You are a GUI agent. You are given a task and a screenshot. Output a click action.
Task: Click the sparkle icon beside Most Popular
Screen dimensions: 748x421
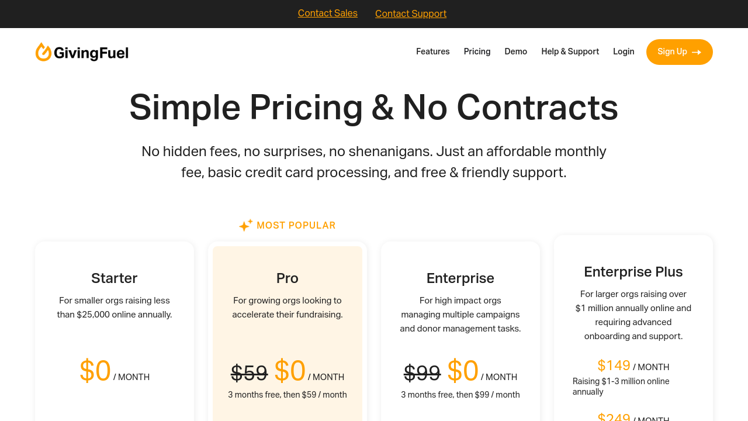pos(245,225)
